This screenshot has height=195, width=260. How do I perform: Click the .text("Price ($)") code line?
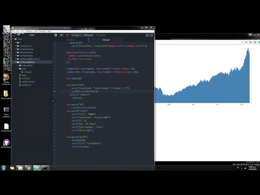tap(82, 130)
